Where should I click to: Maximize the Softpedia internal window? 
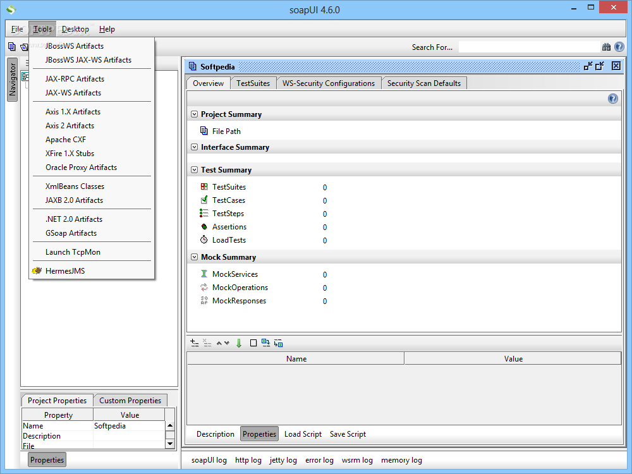[x=600, y=66]
